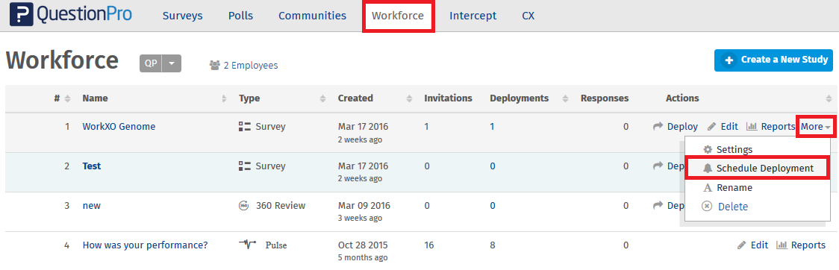
Task: Click deployments count 0 for Test
Action: click(x=492, y=166)
